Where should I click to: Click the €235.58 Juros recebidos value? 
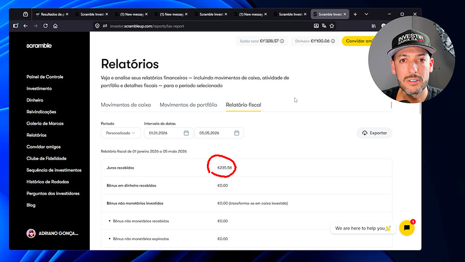225,168
